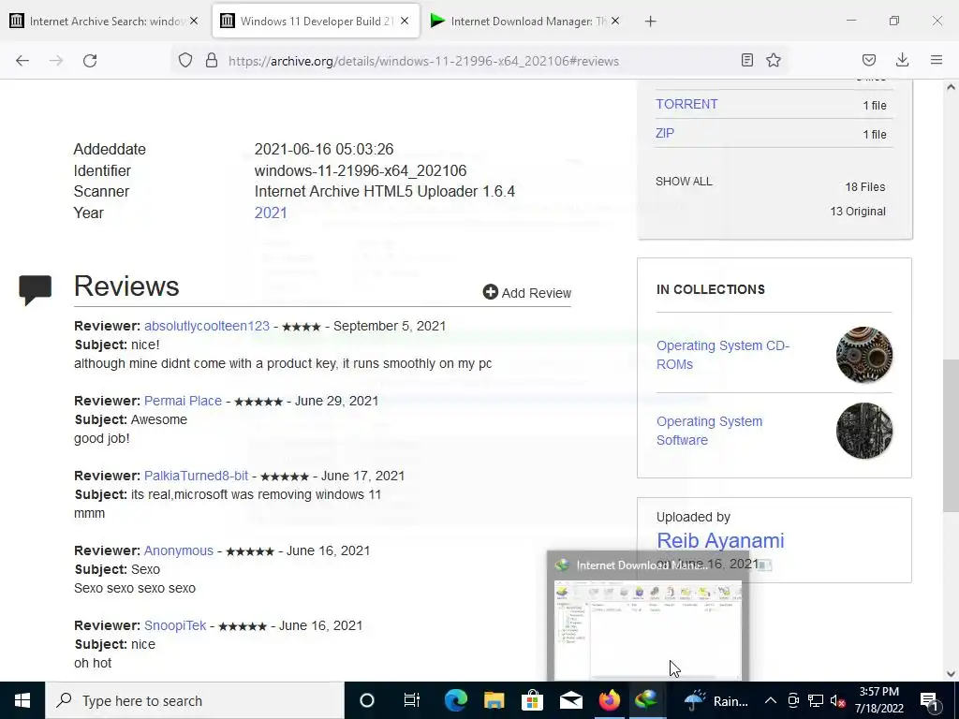This screenshot has height=719, width=959.
Task: Click the Reviews speech bubble icon
Action: [36, 290]
